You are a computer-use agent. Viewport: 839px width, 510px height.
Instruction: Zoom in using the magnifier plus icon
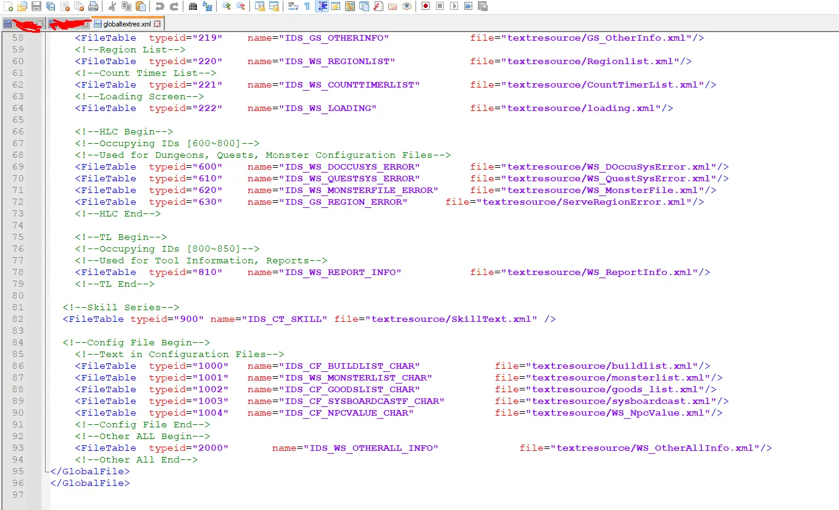(227, 6)
